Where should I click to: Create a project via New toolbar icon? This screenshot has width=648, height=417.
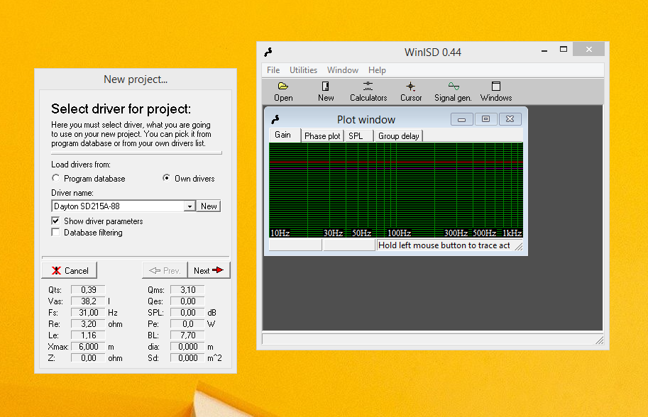(326, 91)
